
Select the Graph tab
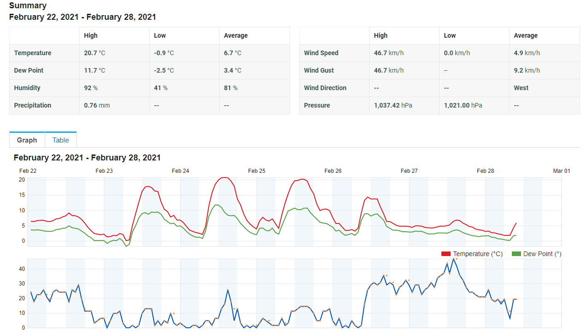(x=27, y=140)
